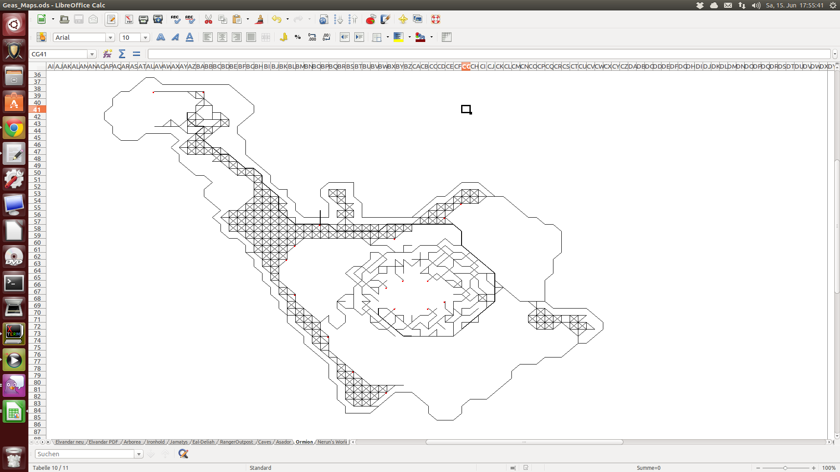Click the Clone Formatting paintbrush

[x=259, y=20]
